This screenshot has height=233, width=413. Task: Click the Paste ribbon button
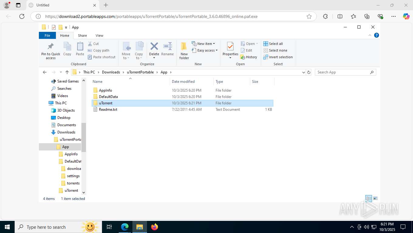click(80, 49)
